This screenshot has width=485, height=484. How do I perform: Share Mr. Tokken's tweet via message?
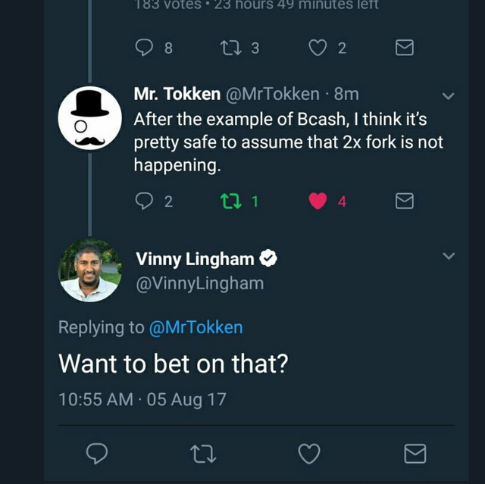click(x=405, y=201)
